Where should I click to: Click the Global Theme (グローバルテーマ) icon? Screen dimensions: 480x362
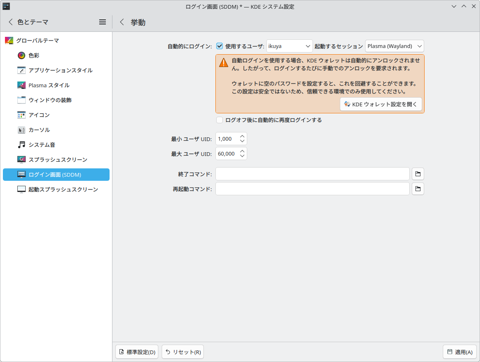[9, 41]
